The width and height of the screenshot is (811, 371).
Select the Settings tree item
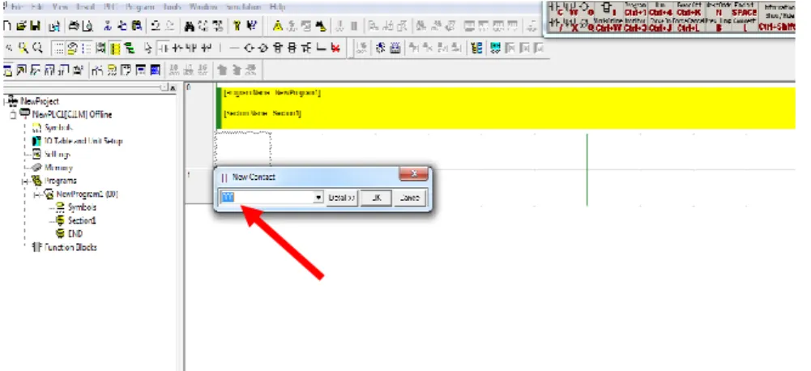pyautogui.click(x=58, y=154)
